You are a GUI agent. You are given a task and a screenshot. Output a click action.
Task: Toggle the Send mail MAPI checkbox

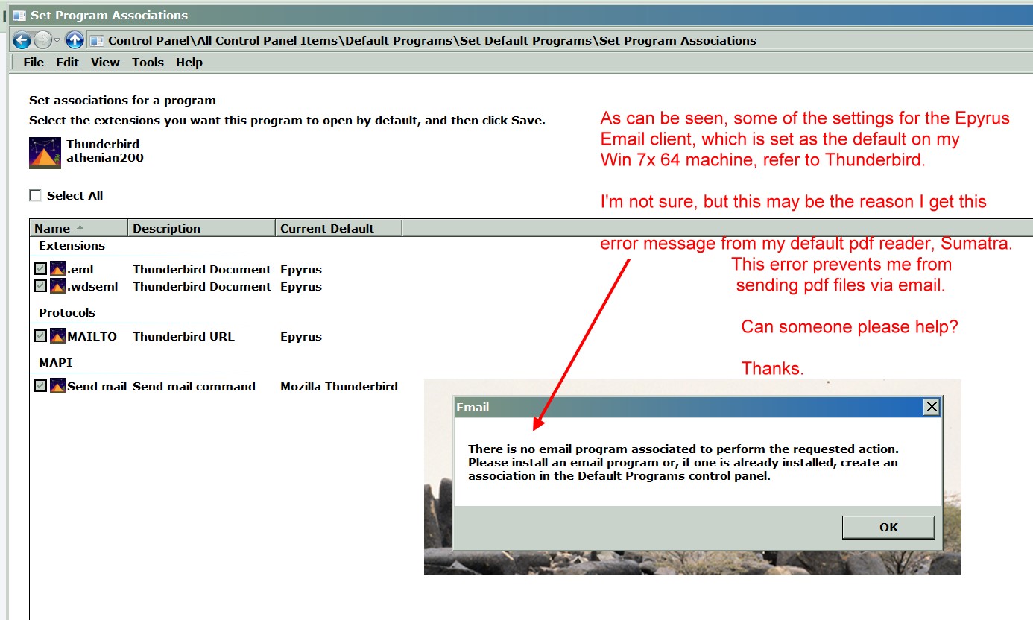(40, 386)
